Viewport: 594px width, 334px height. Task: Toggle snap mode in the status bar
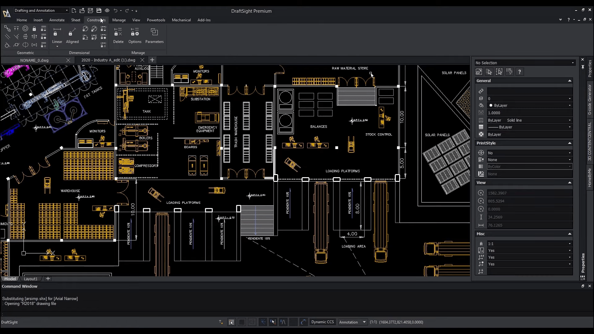pyautogui.click(x=231, y=322)
